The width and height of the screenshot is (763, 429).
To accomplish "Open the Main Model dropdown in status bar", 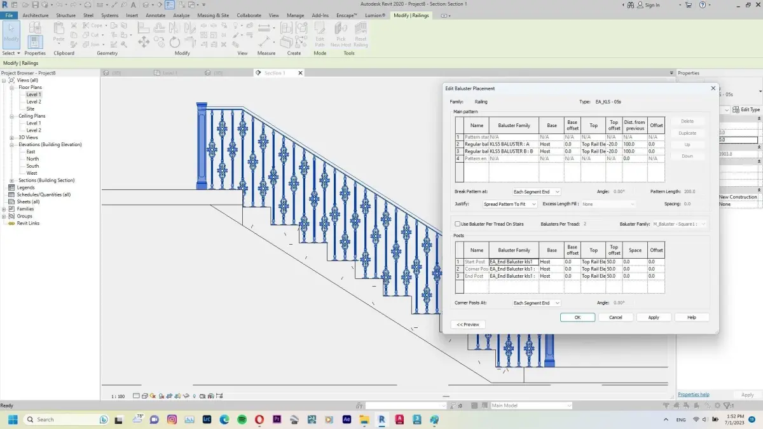I will tap(531, 405).
